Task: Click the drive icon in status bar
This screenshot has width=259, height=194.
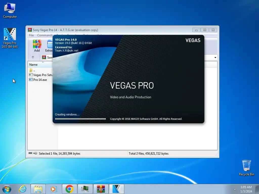Action: click(x=30, y=153)
